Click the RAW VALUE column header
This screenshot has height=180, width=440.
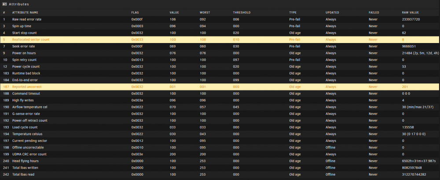click(x=410, y=13)
